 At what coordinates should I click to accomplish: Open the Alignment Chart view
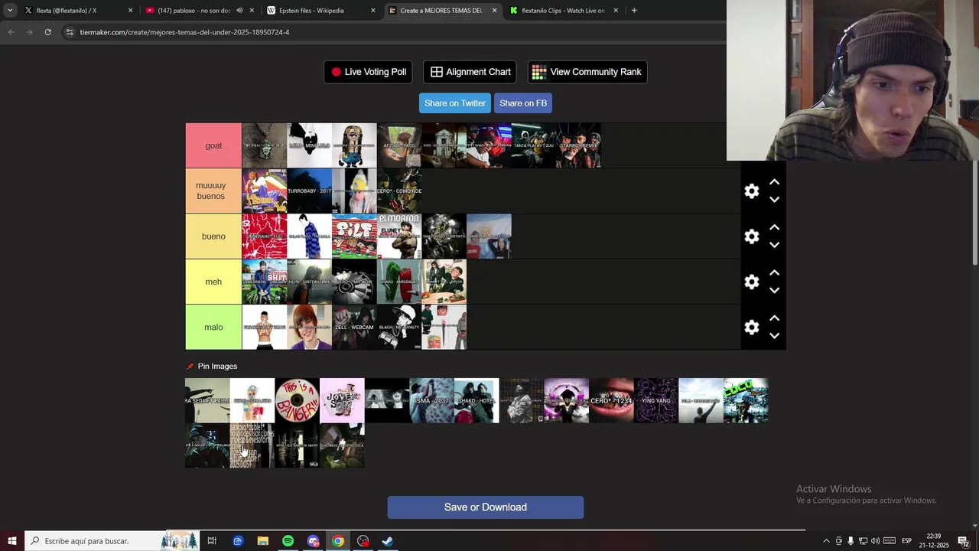pyautogui.click(x=470, y=72)
